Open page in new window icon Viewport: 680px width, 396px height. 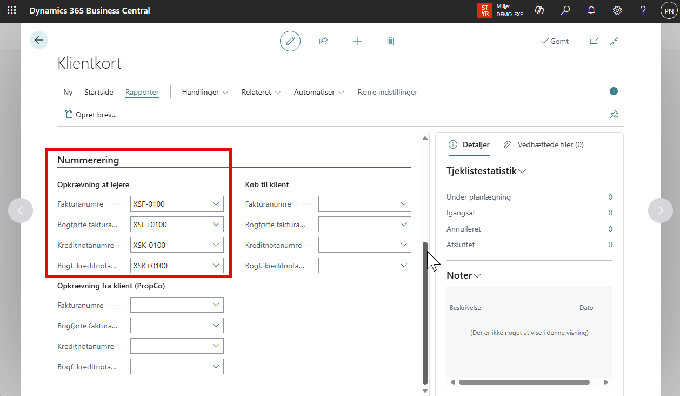tap(594, 41)
